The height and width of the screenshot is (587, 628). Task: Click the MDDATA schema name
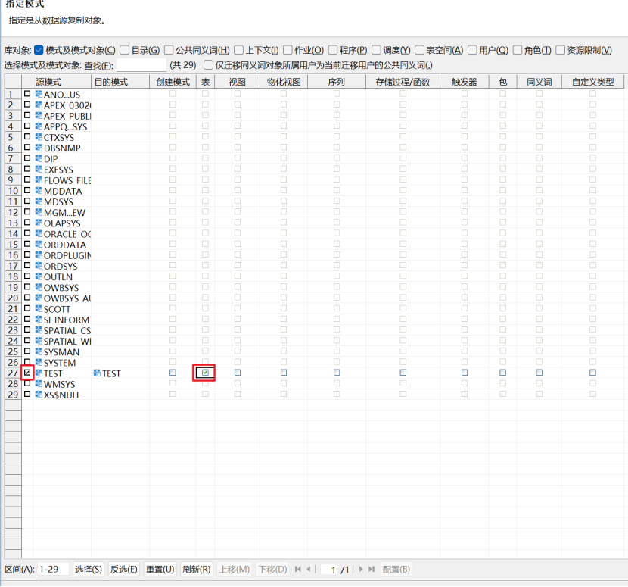pos(63,191)
